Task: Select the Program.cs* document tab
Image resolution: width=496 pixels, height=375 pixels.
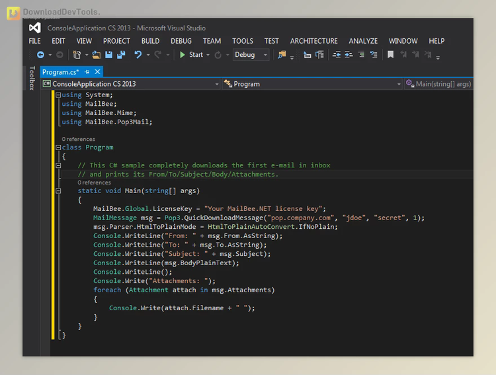Action: click(x=60, y=72)
